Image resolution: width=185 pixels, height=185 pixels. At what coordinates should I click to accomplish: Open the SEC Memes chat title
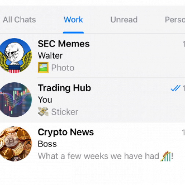coord(64,44)
